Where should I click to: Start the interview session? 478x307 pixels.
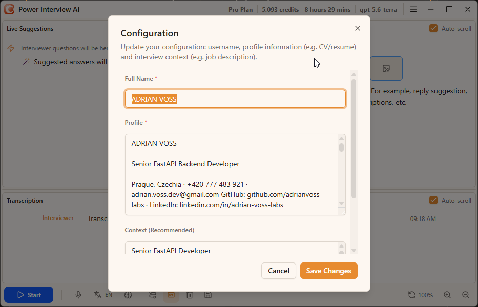tap(29, 295)
